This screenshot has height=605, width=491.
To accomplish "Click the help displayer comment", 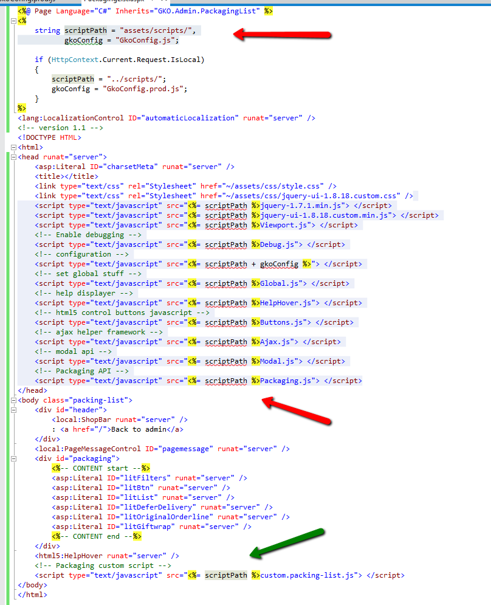I will tap(84, 293).
